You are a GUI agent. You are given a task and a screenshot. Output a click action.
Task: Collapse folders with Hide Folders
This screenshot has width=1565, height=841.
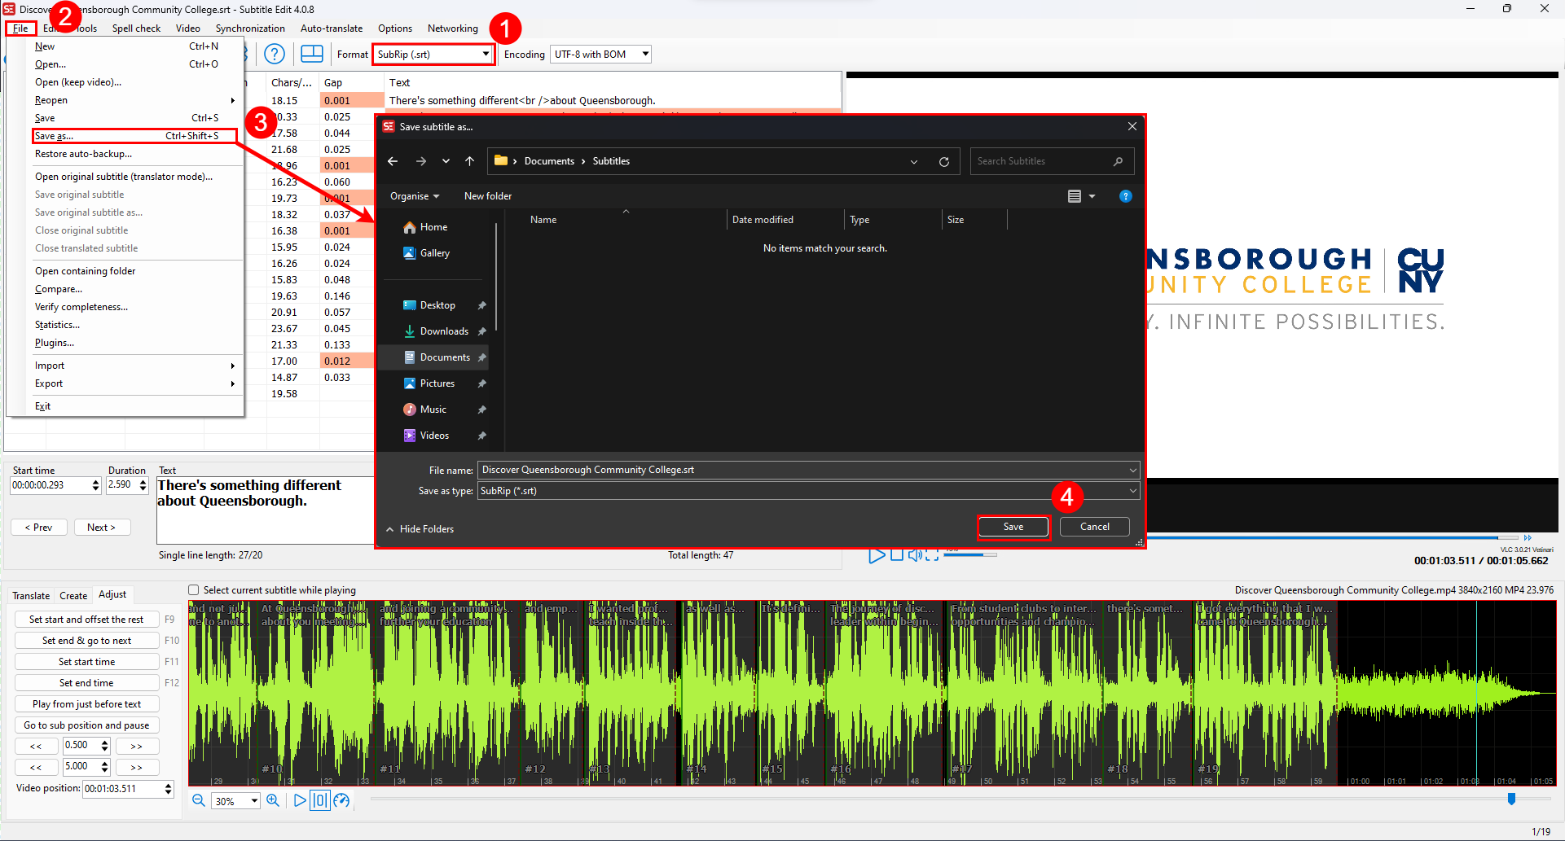[x=420, y=529]
